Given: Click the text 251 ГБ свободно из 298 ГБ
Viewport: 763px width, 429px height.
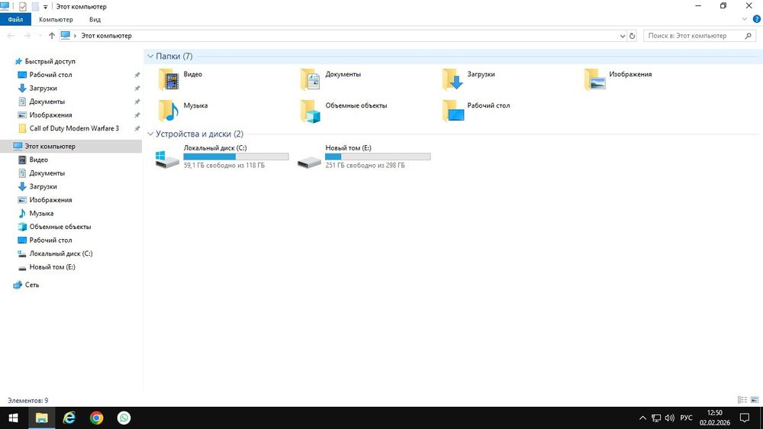Looking at the screenshot, I should pos(365,166).
